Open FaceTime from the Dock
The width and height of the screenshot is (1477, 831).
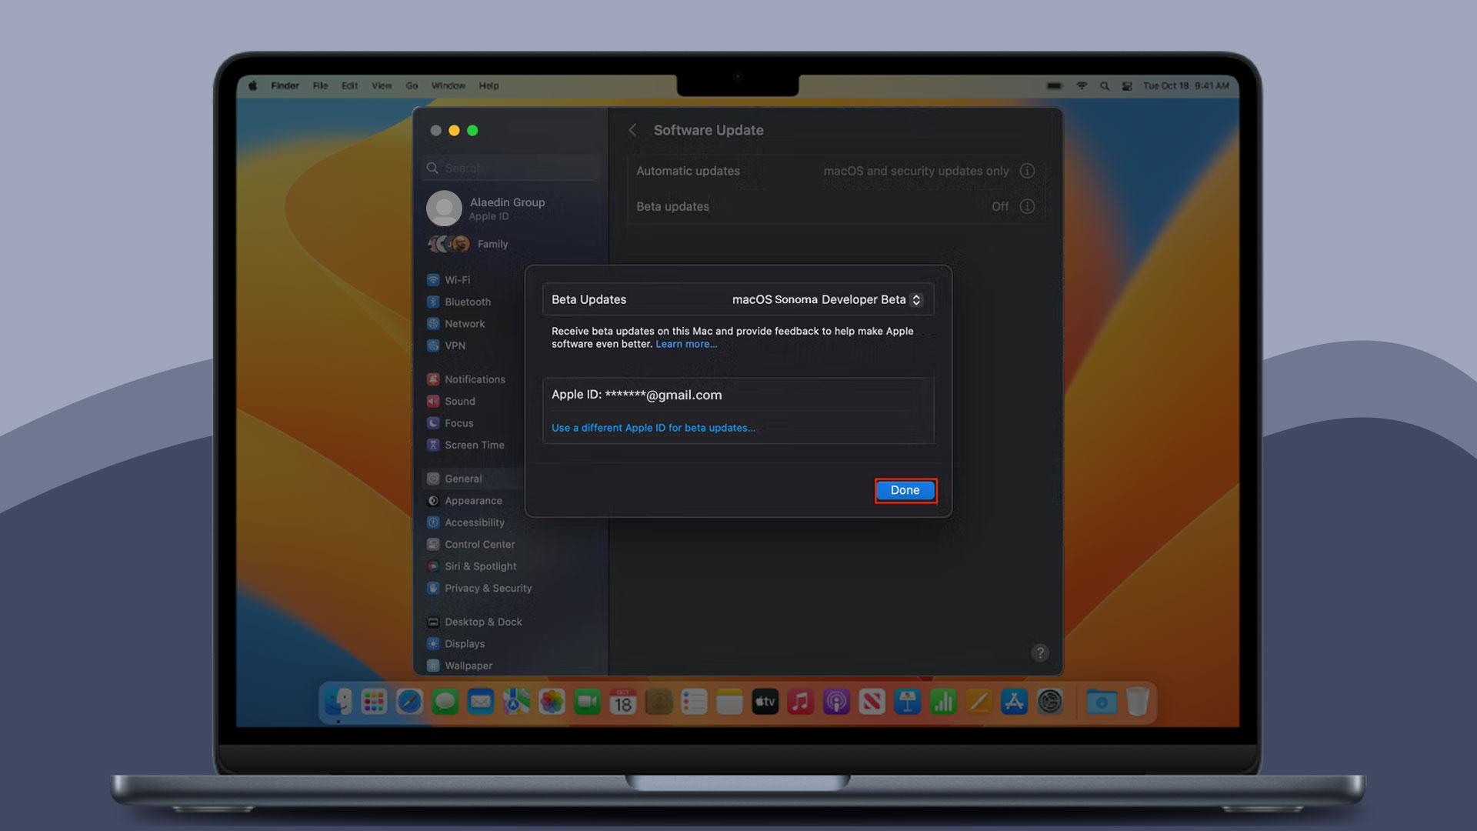coord(588,702)
